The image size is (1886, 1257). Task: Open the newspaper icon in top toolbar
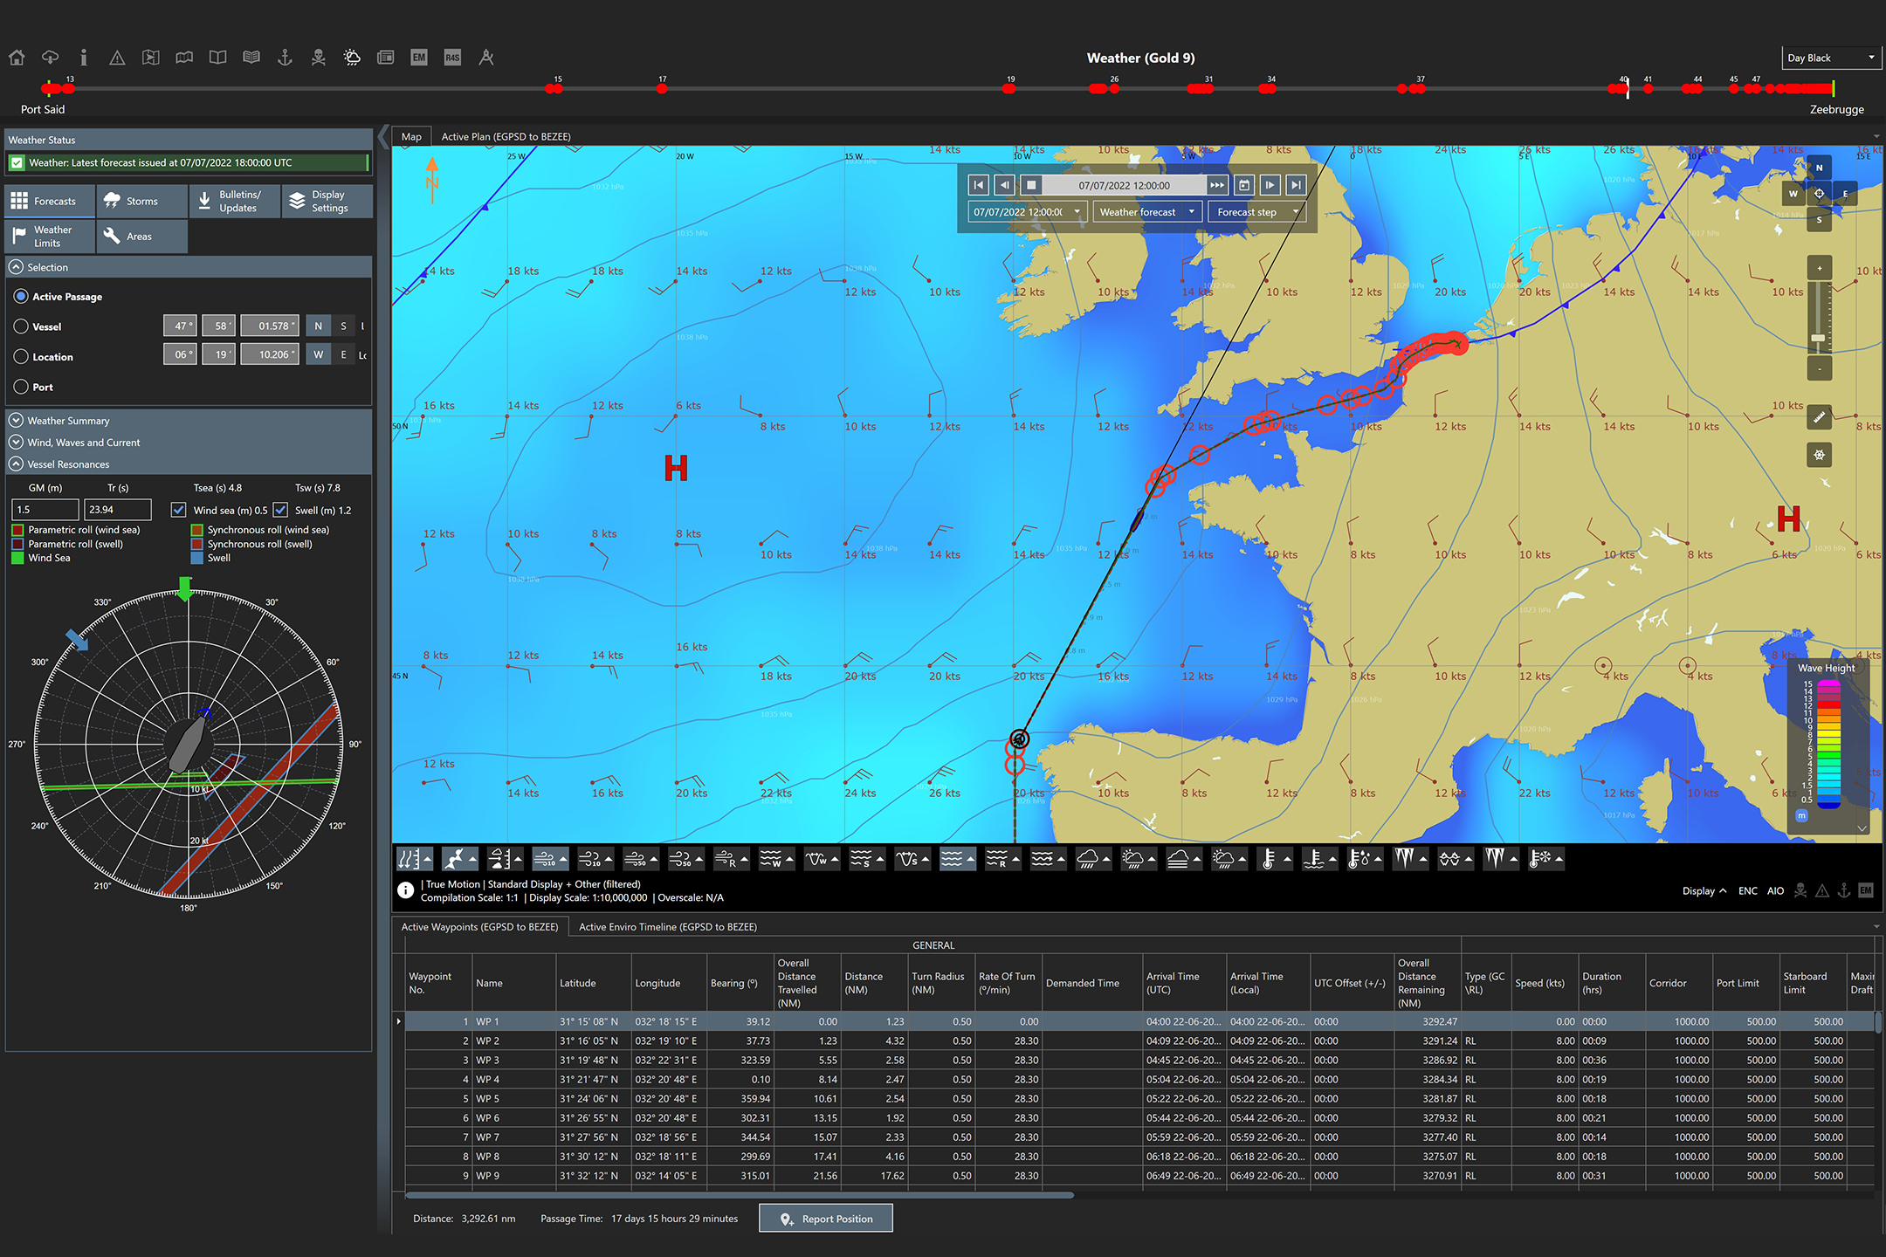[x=385, y=58]
